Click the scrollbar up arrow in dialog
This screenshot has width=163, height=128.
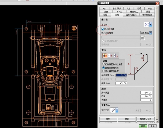157,7
